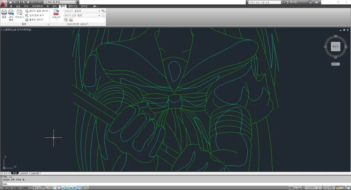This screenshot has height=190, width=351.
Task: Click Save As icon in quick access toolbar
Action: (x=23, y=2)
